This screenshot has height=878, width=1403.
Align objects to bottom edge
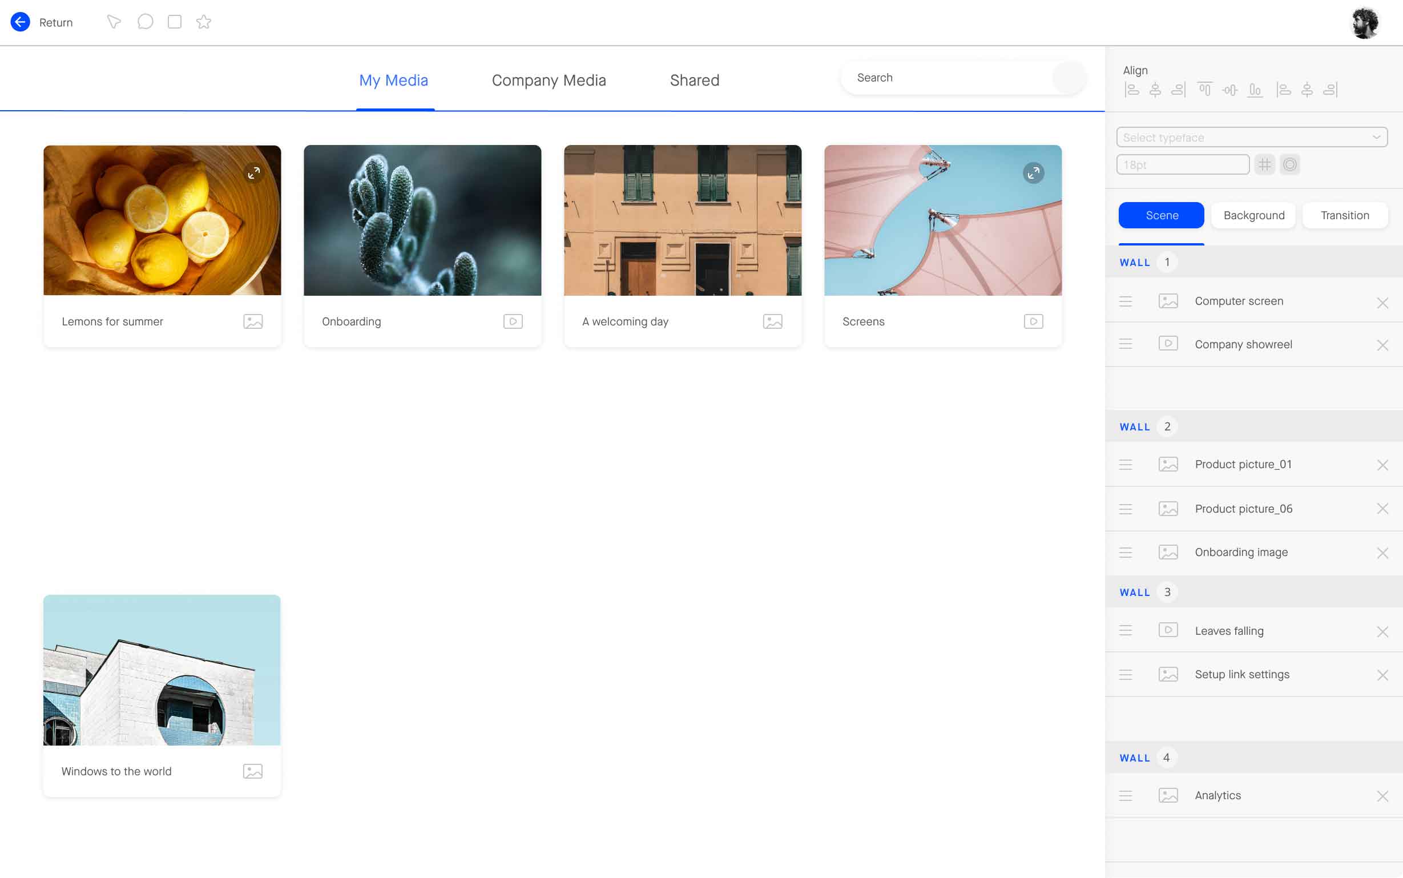[x=1255, y=90]
